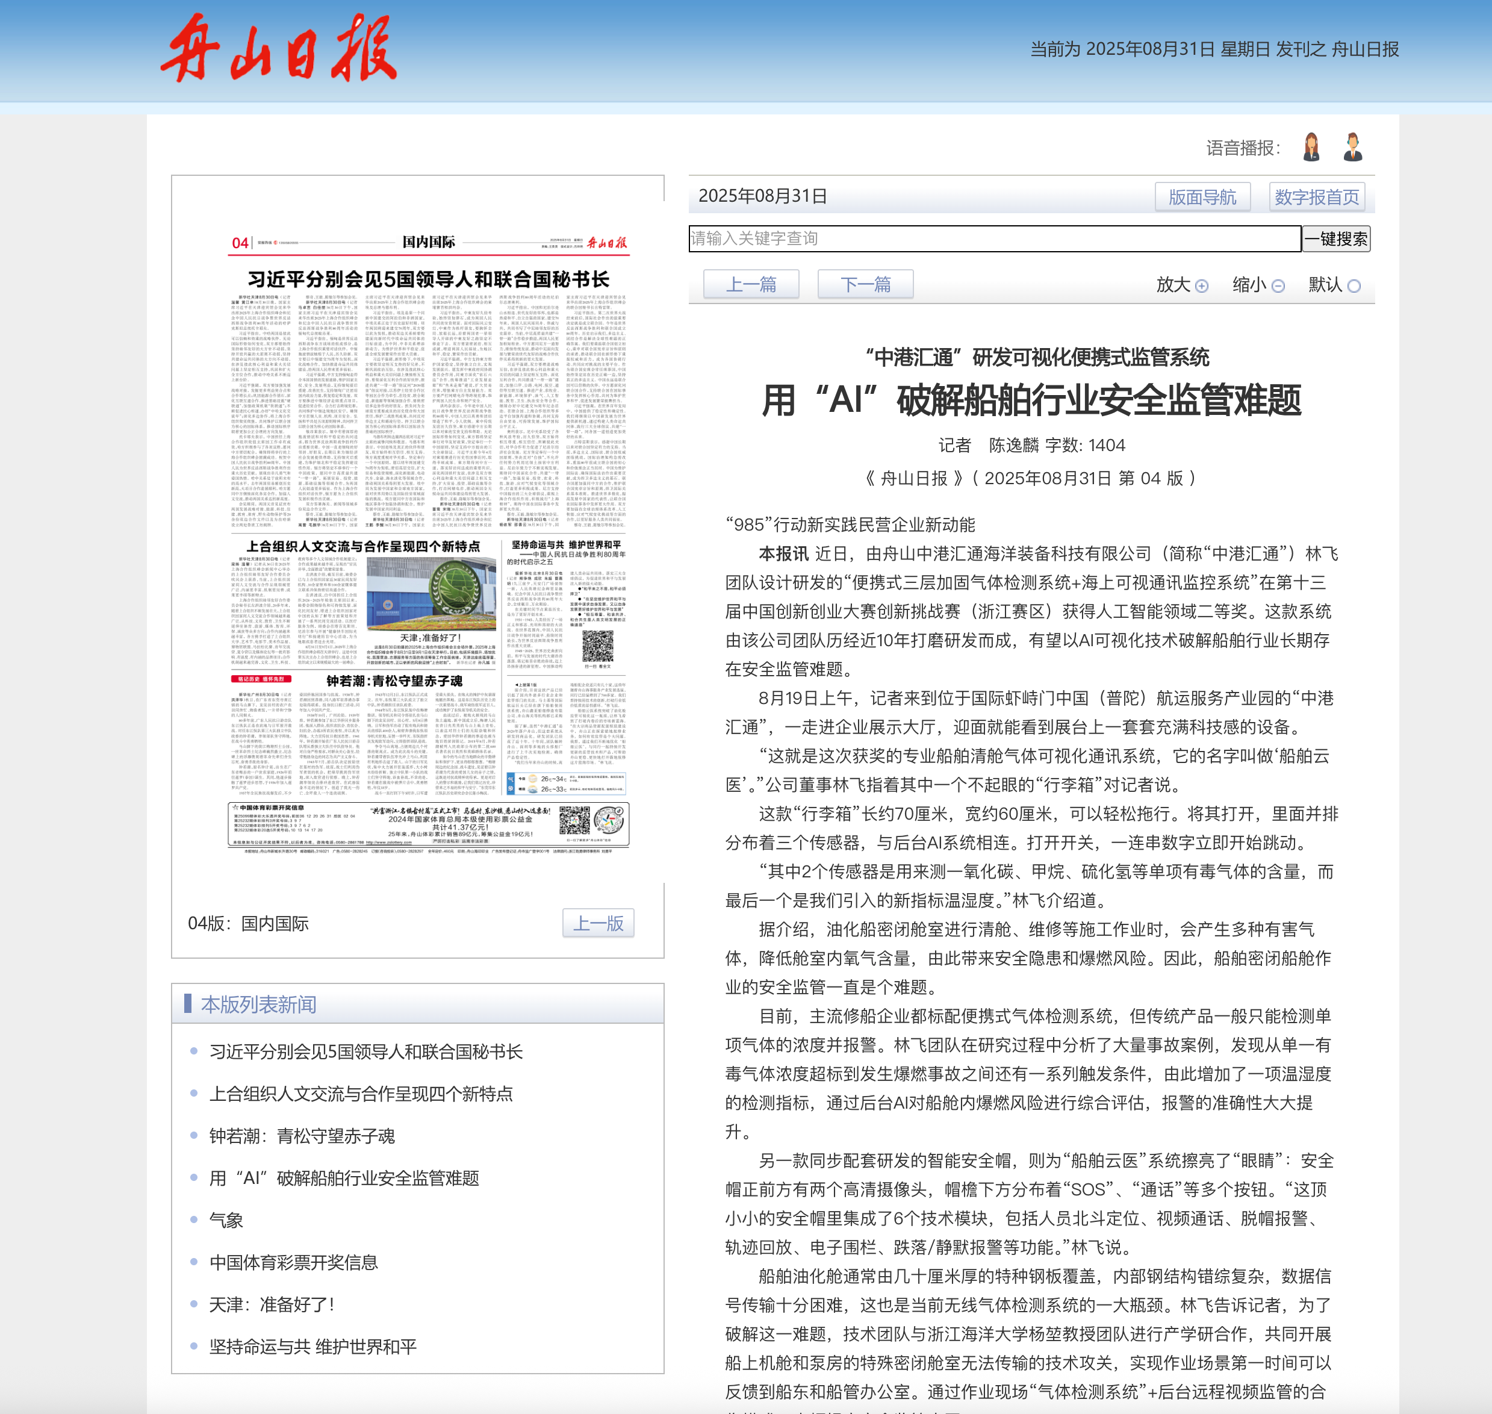This screenshot has height=1414, width=1492.
Task: Open 天津：准备好了！ list item
Action: point(272,1305)
